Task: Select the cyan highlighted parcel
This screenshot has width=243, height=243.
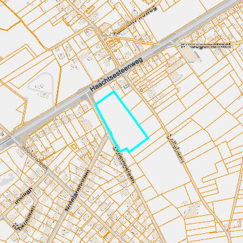Action: click(122, 122)
